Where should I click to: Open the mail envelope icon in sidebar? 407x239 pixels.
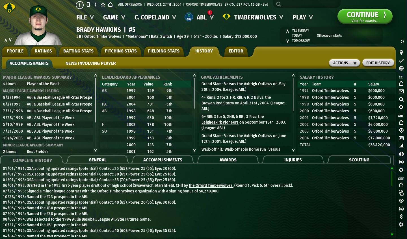401,91
